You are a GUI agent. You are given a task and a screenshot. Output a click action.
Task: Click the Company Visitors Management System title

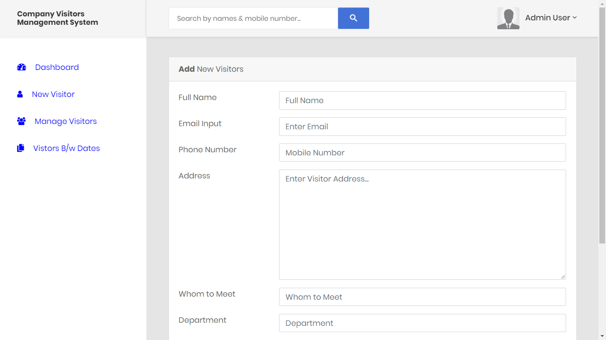57,18
